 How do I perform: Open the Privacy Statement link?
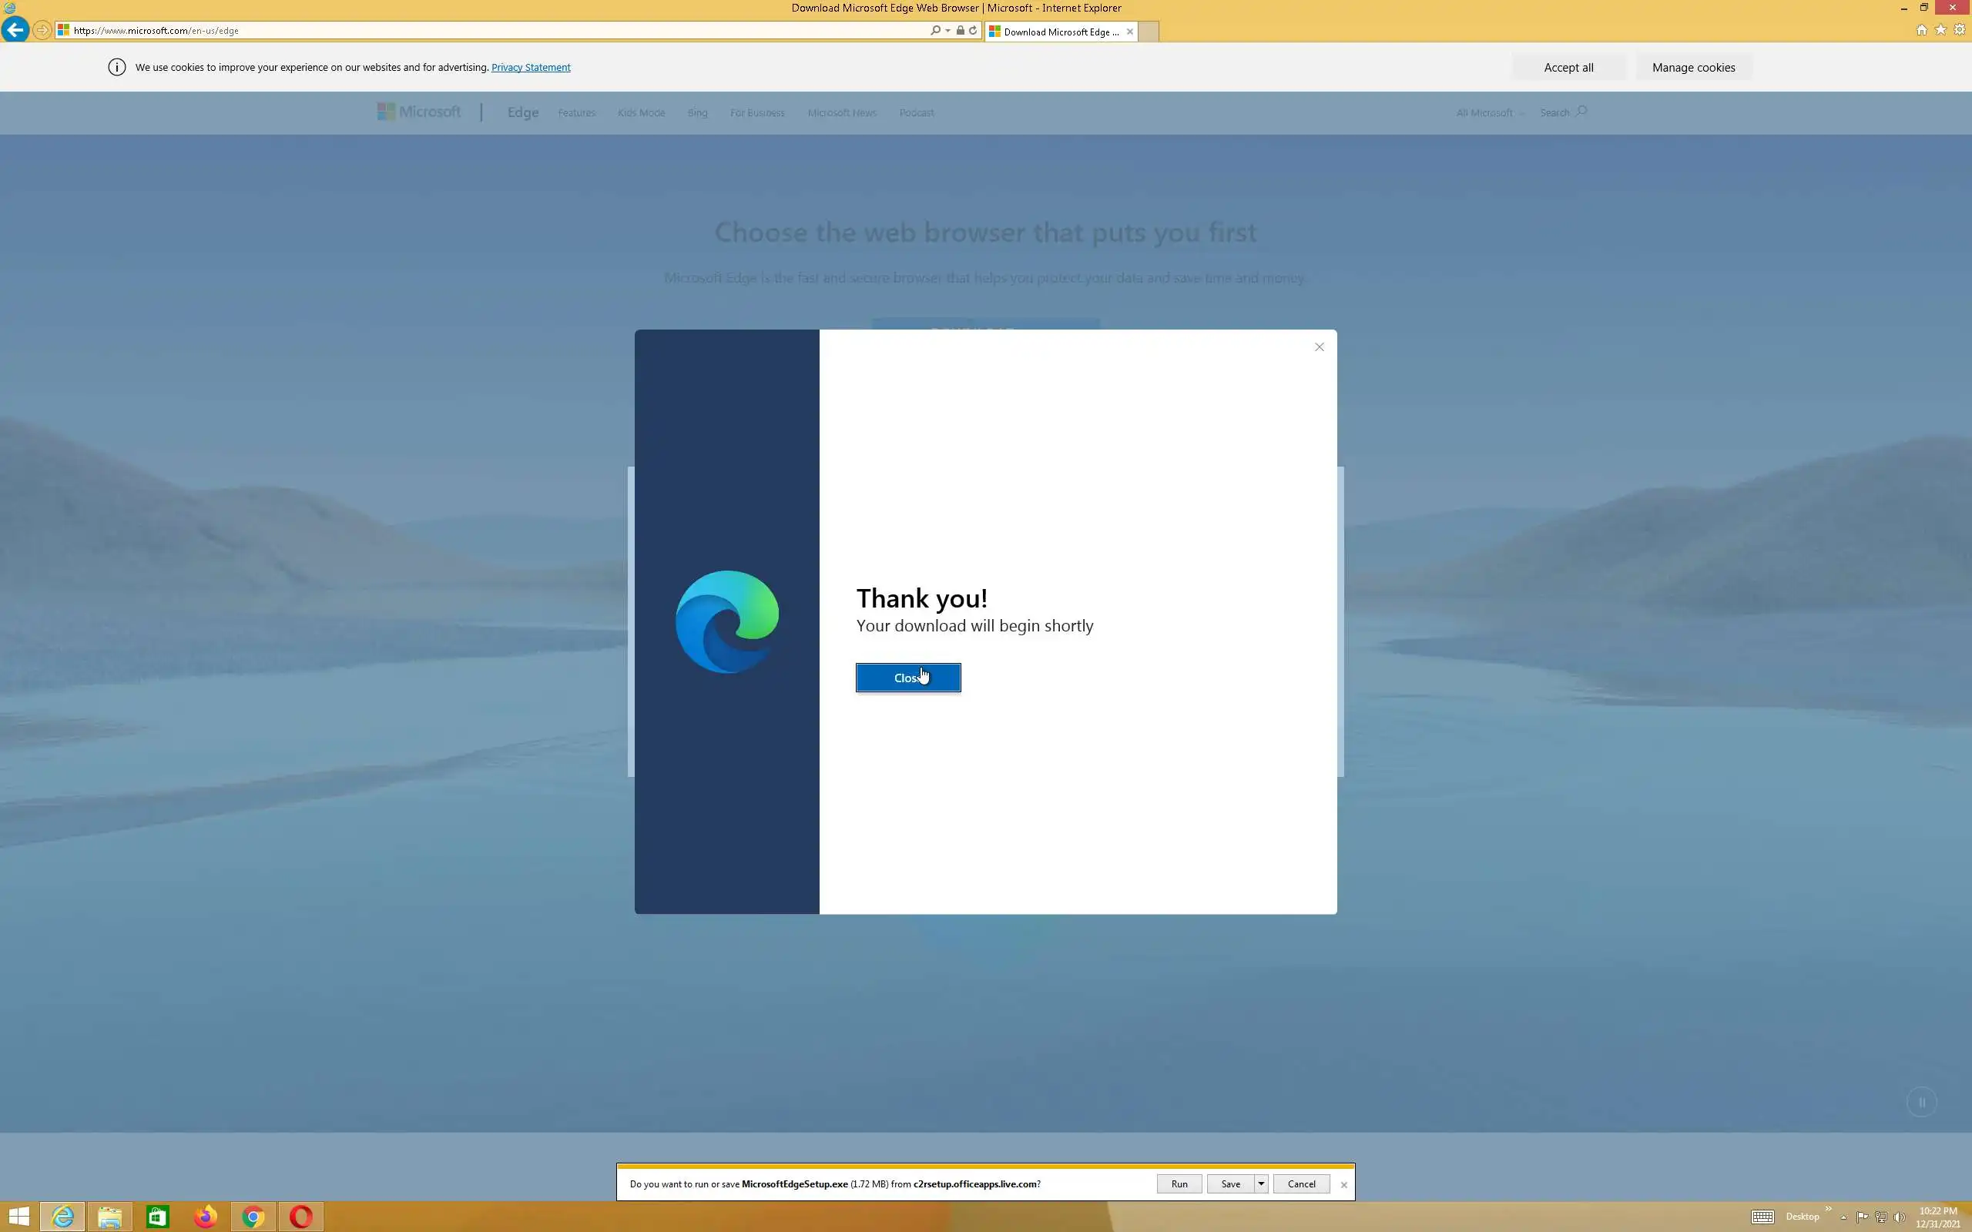(x=531, y=68)
